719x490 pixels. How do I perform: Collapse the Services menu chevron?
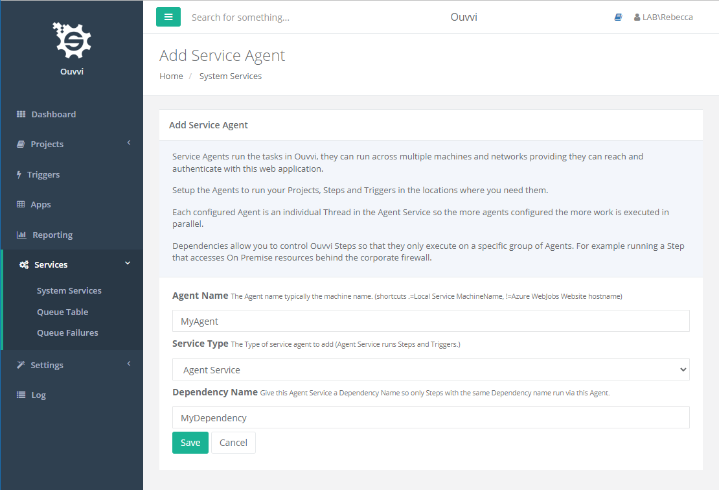point(128,263)
